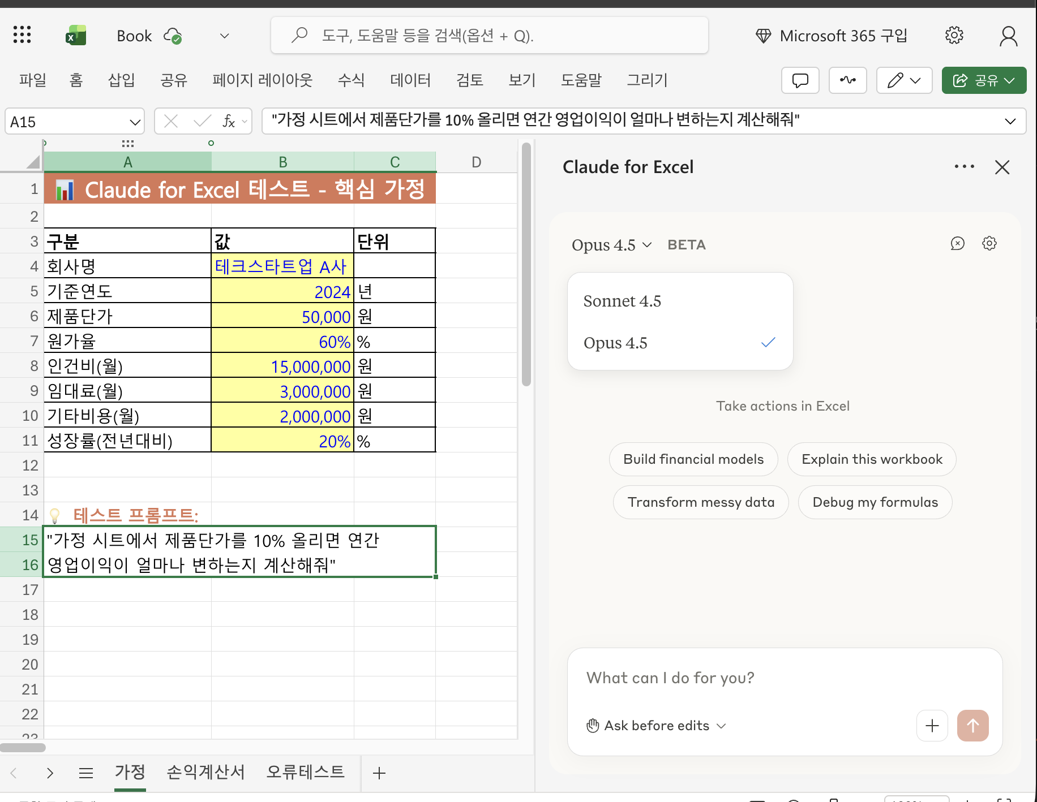Viewport: 1037px width, 802px height.
Task: Click the cell containing 15,000,000
Action: point(282,366)
